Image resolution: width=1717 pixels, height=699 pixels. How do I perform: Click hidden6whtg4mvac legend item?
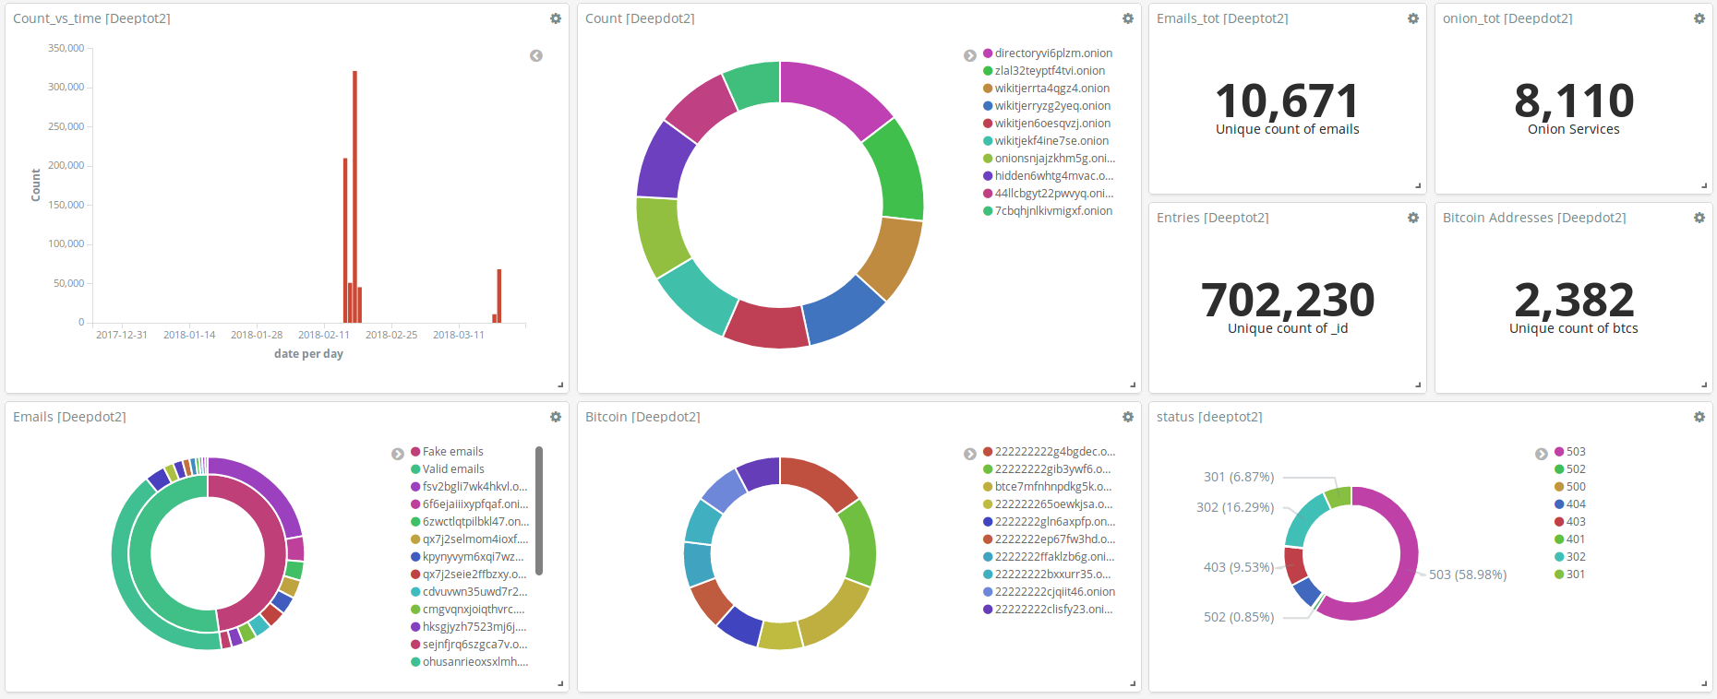tap(1049, 176)
